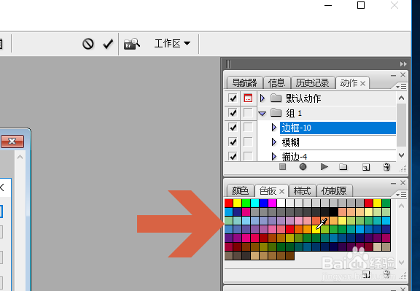Switch to the 仿制源 tab
420x291 pixels.
point(334,191)
